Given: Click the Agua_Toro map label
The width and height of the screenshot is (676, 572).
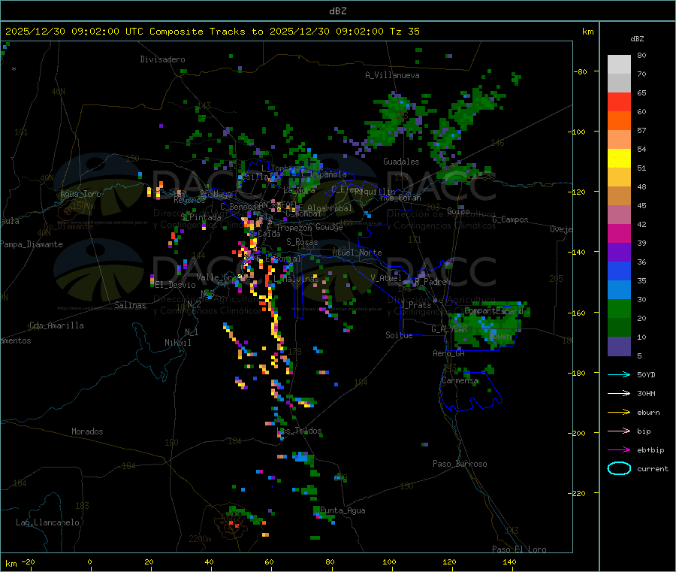Looking at the screenshot, I should [80, 194].
